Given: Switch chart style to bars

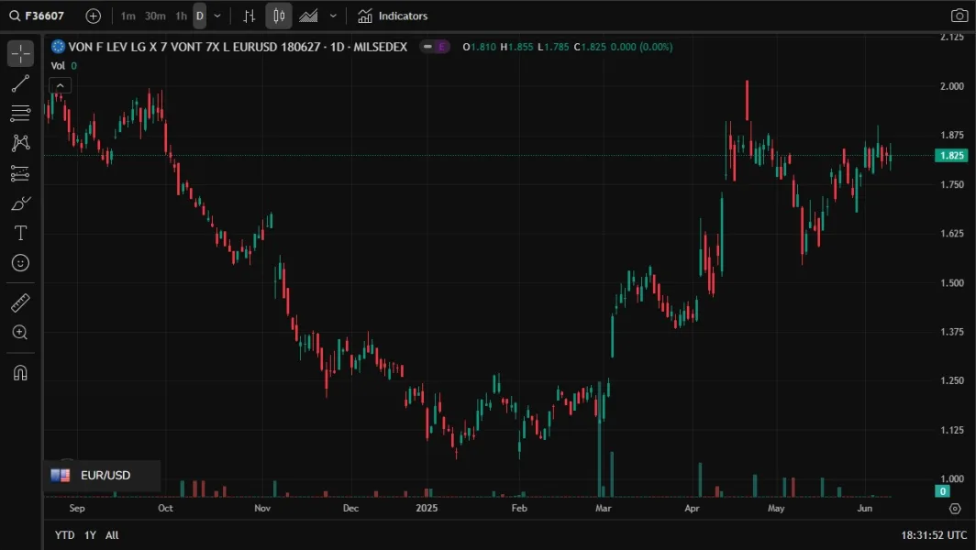Looking at the screenshot, I should pos(249,16).
